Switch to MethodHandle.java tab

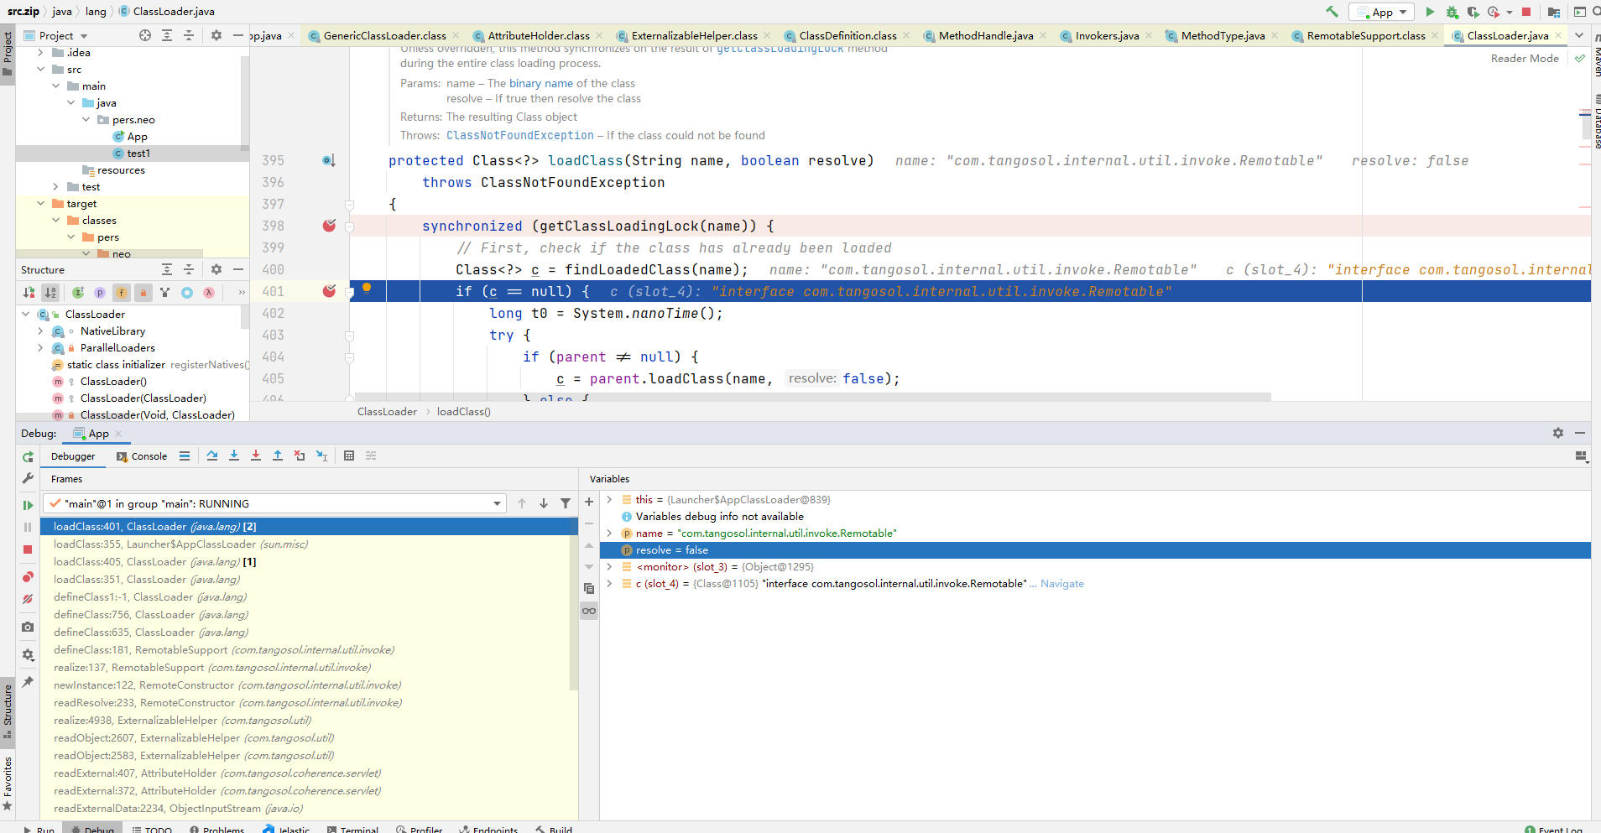tap(985, 35)
